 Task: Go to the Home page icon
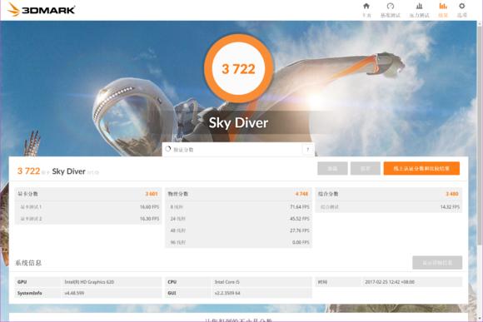coord(366,6)
